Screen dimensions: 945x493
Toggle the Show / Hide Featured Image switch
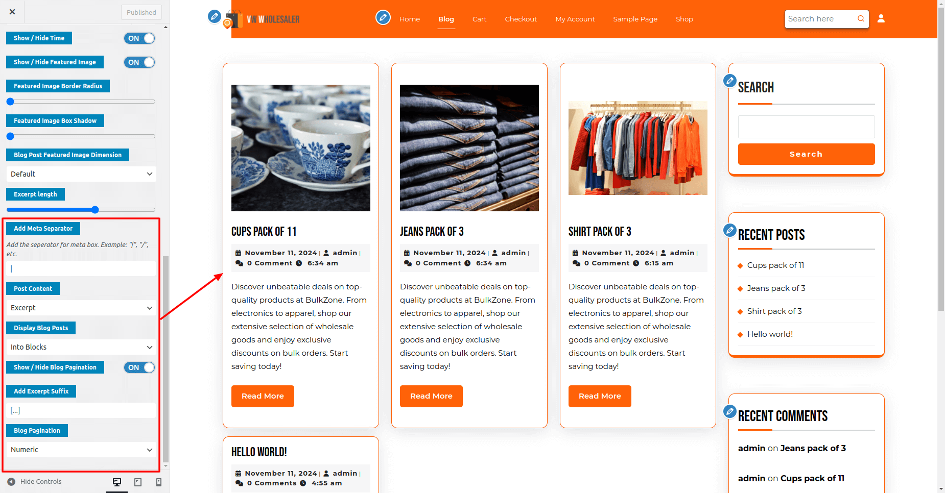pos(139,62)
